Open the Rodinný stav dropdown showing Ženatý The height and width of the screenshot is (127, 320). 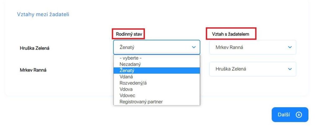(x=157, y=47)
